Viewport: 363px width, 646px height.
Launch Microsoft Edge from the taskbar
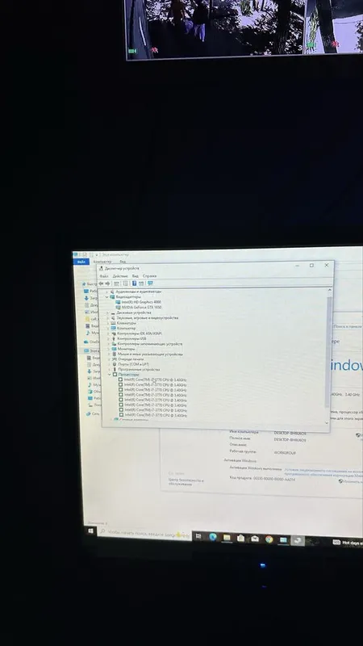pyautogui.click(x=213, y=537)
